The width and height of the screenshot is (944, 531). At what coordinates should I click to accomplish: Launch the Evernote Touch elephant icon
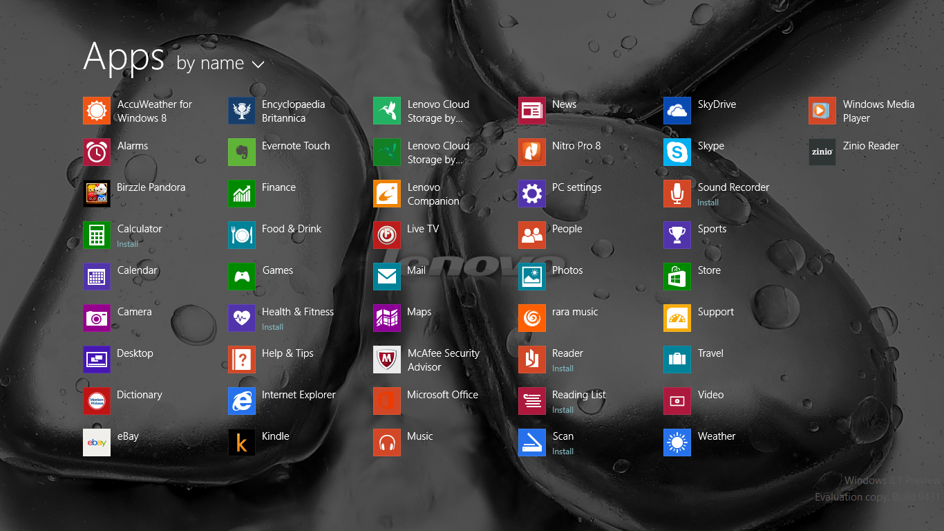(x=242, y=152)
